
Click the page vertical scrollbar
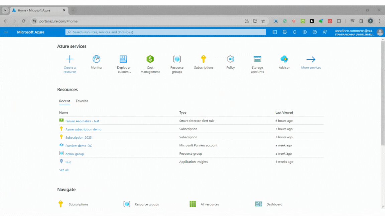(x=383, y=93)
